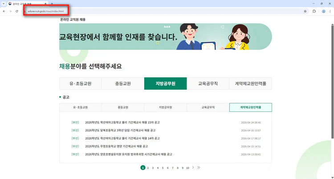Close the 온라인 교직원 채용 browser tab
Viewport: 334px width, 179px height.
pyautogui.click(x=45, y=4)
